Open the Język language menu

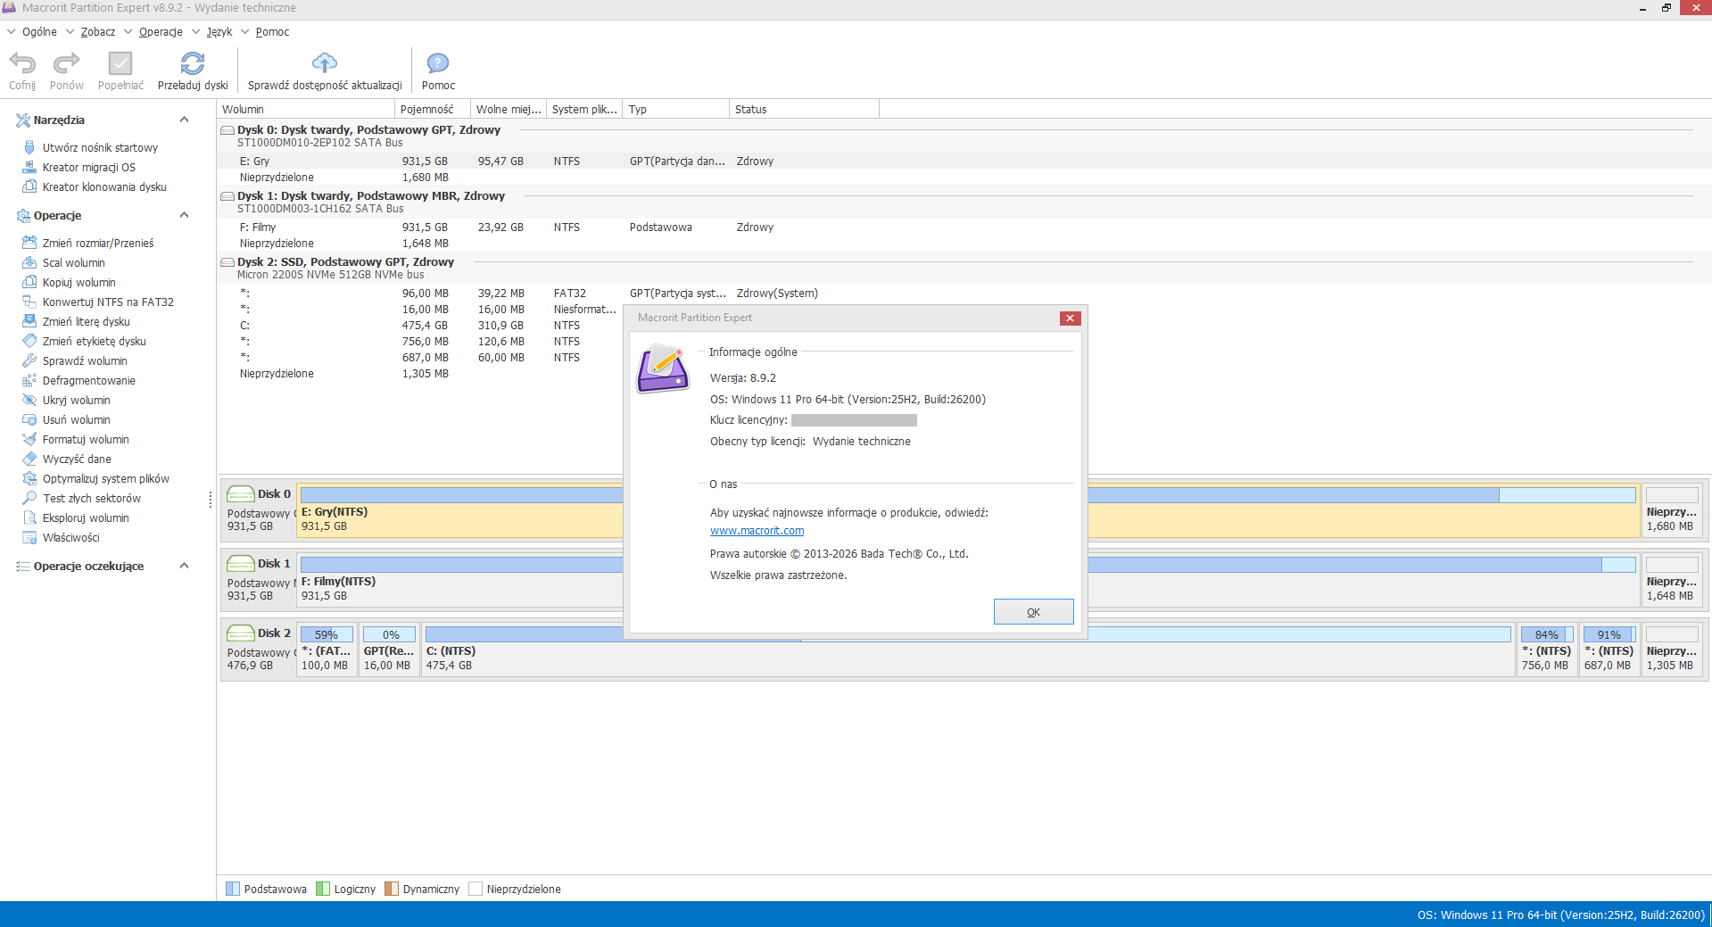tap(219, 32)
